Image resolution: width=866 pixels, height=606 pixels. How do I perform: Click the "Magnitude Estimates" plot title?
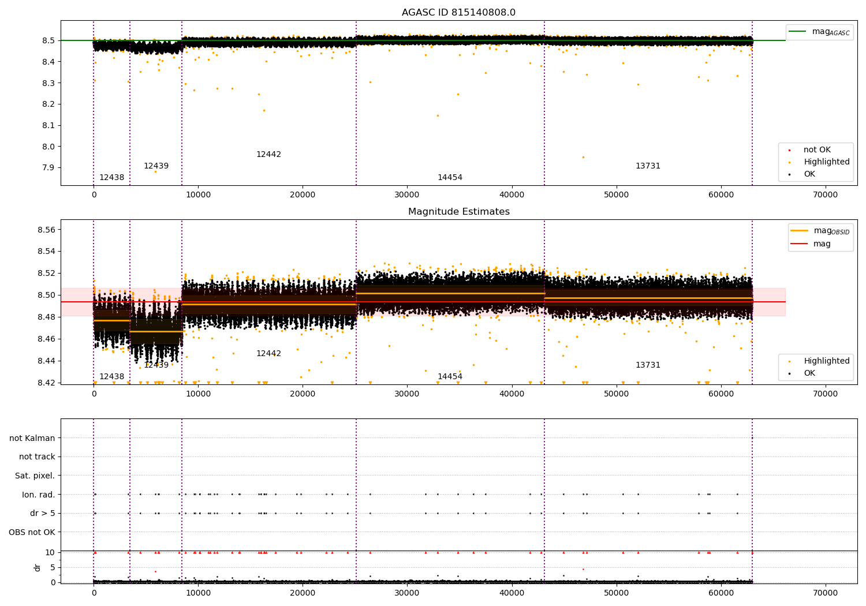[x=458, y=212]
